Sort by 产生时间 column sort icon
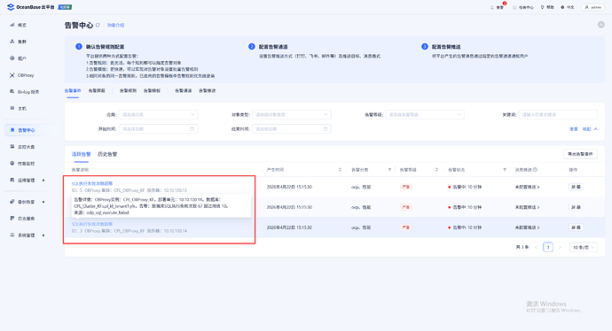612x331 pixels. 340,170
